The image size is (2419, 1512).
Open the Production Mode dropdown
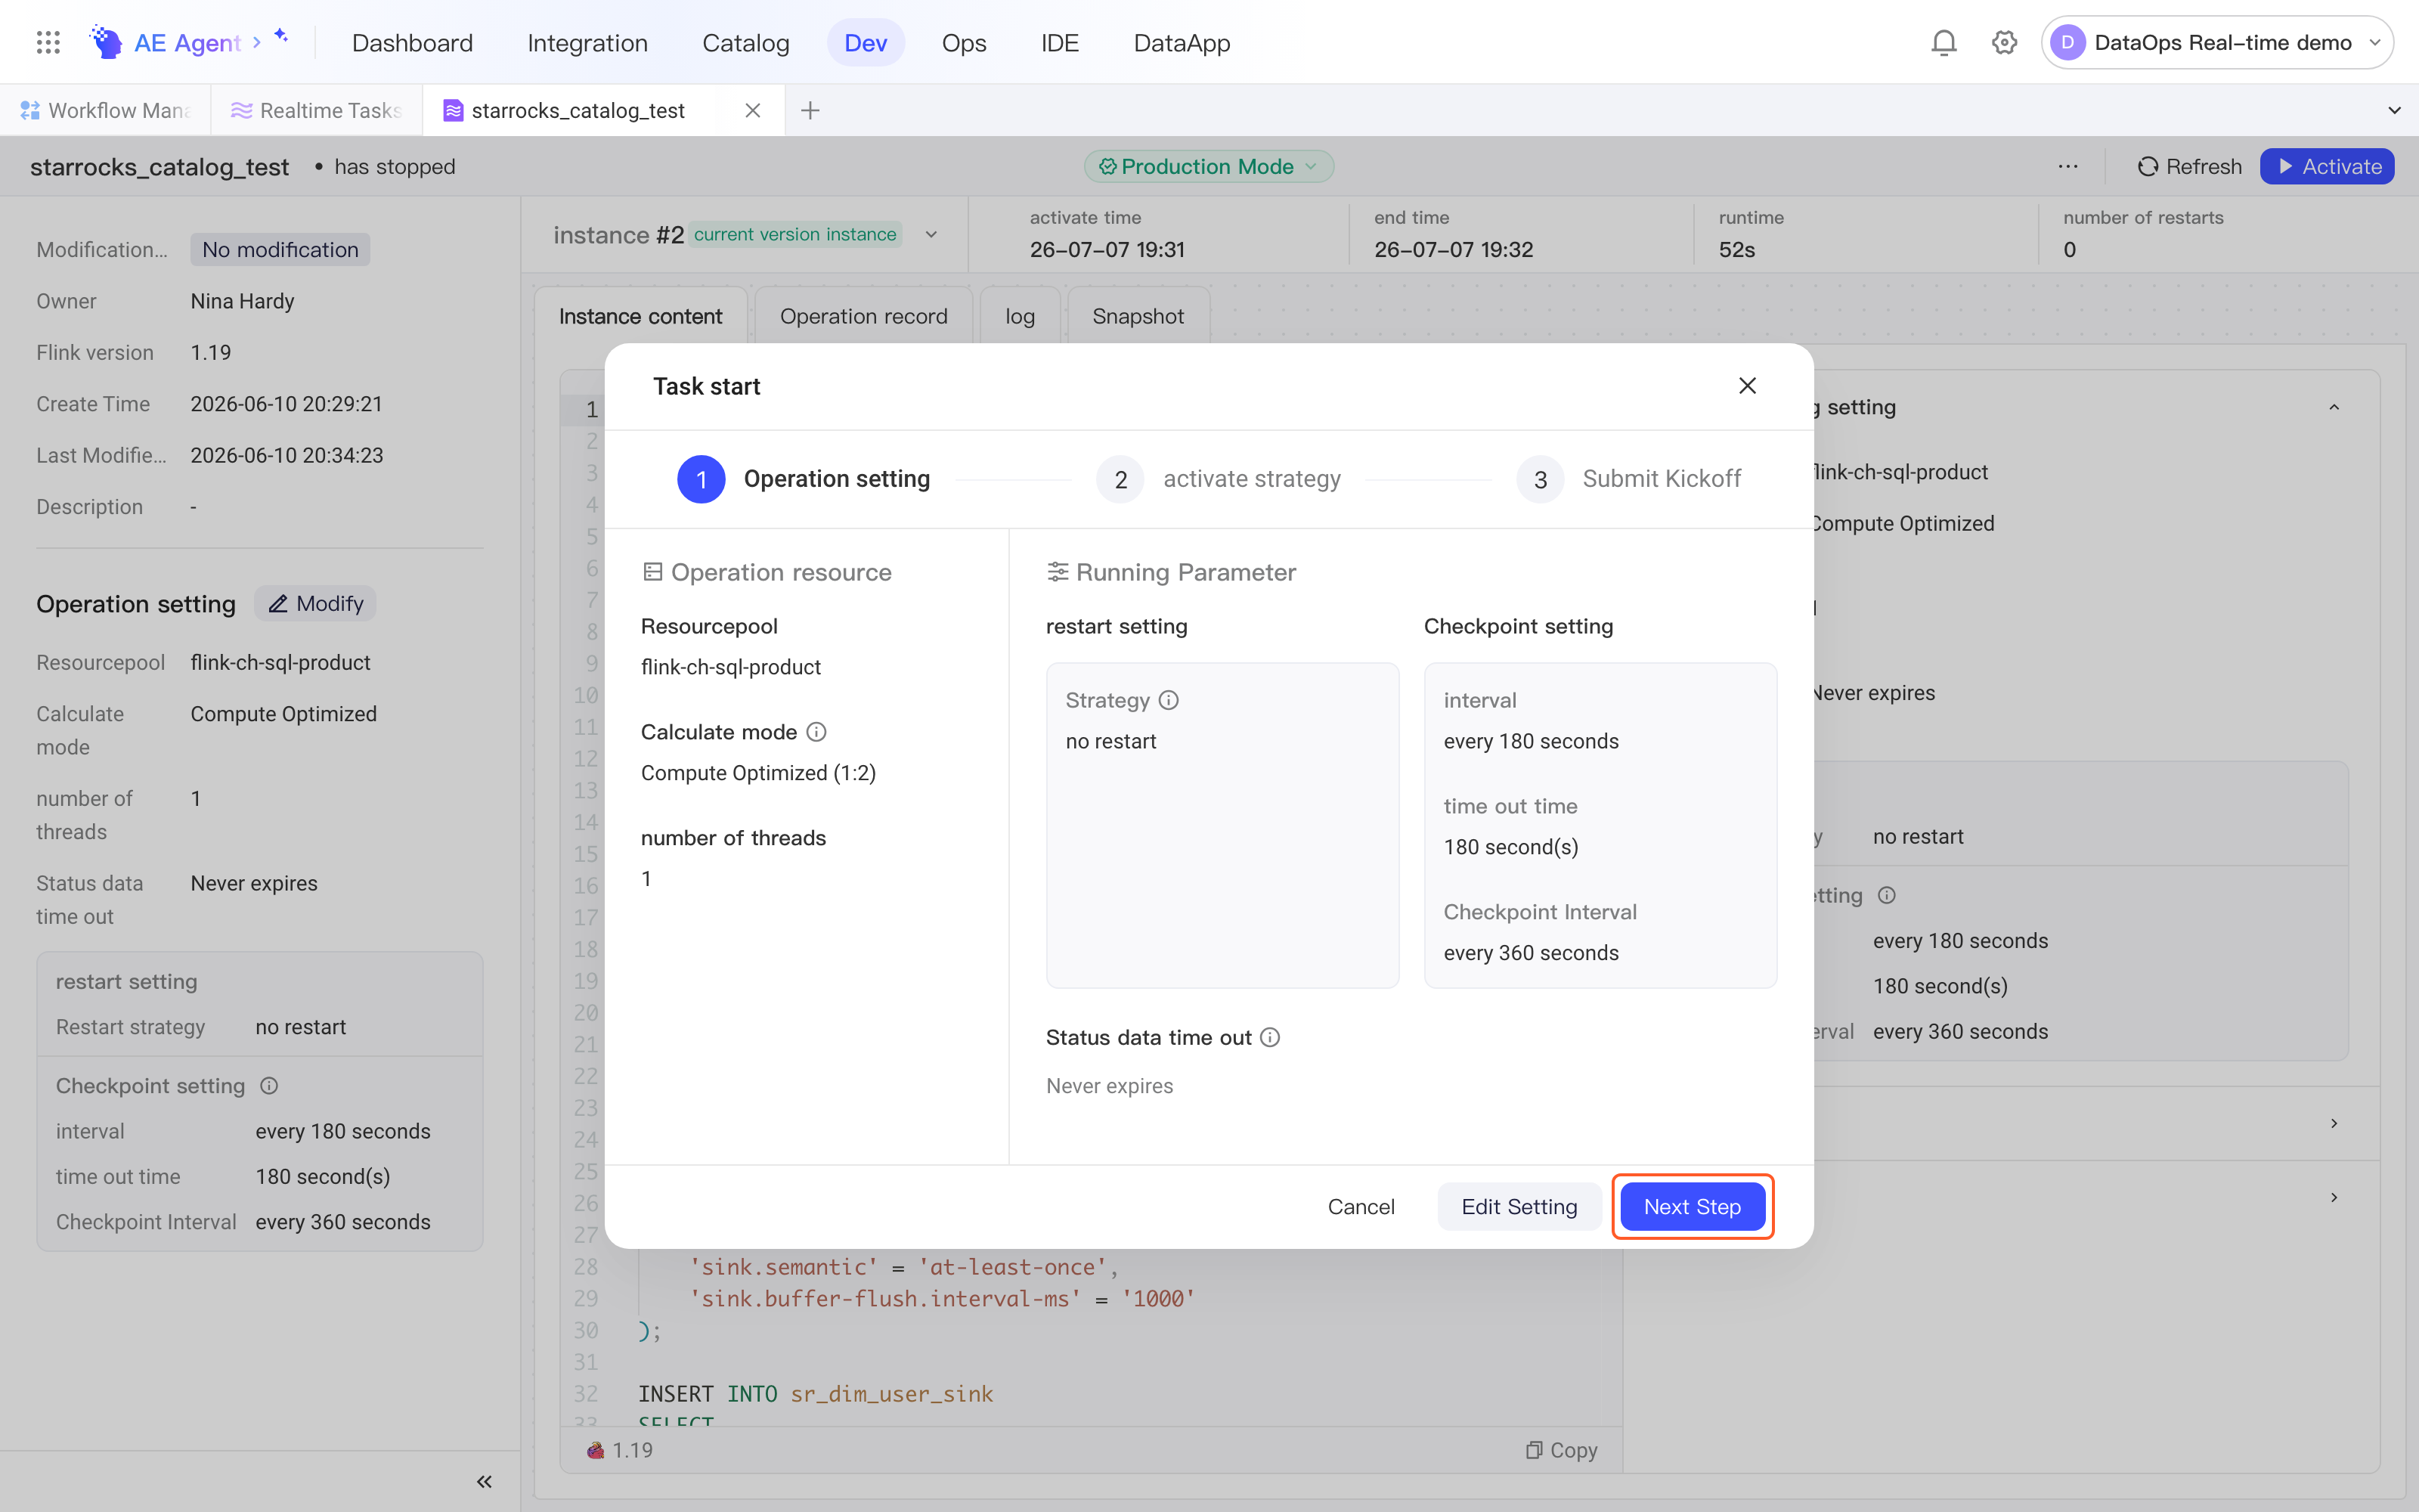1209,167
